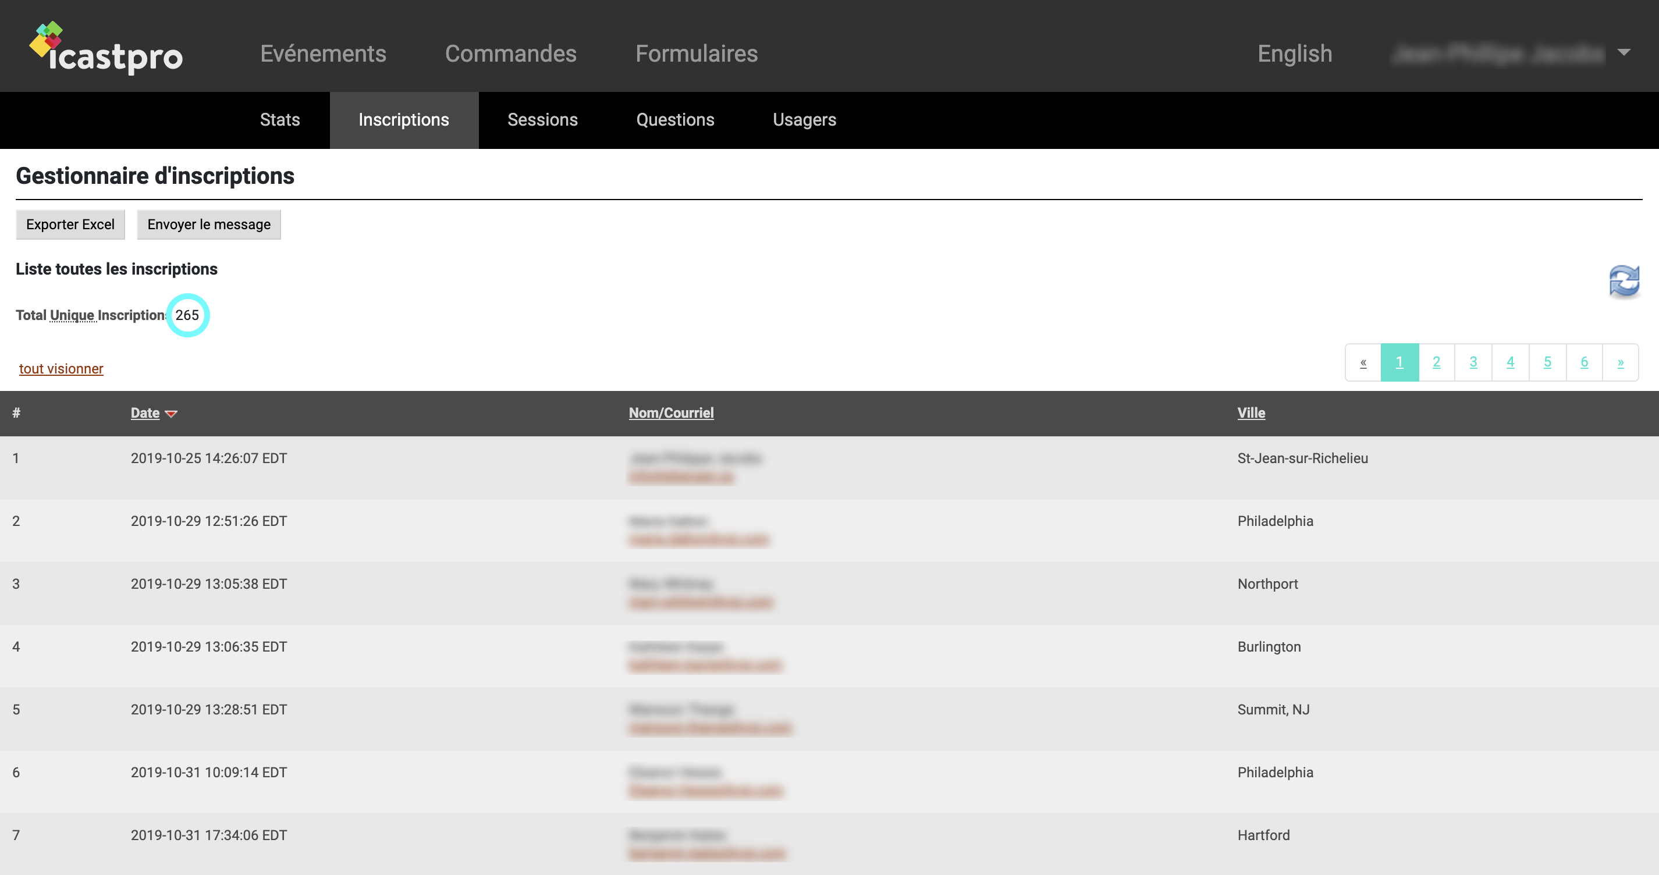The image size is (1659, 875).
Task: Open the Formulaires menu
Action: [x=696, y=54]
